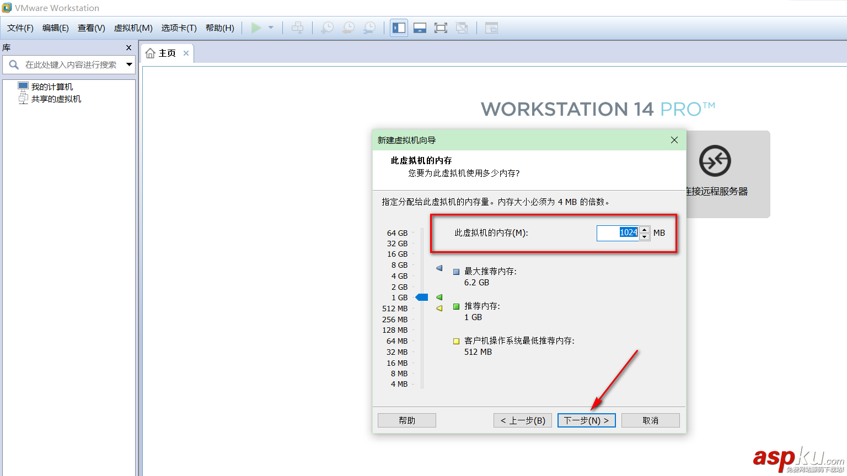Click the 4 GB memory scale label
847x476 pixels.
399,276
